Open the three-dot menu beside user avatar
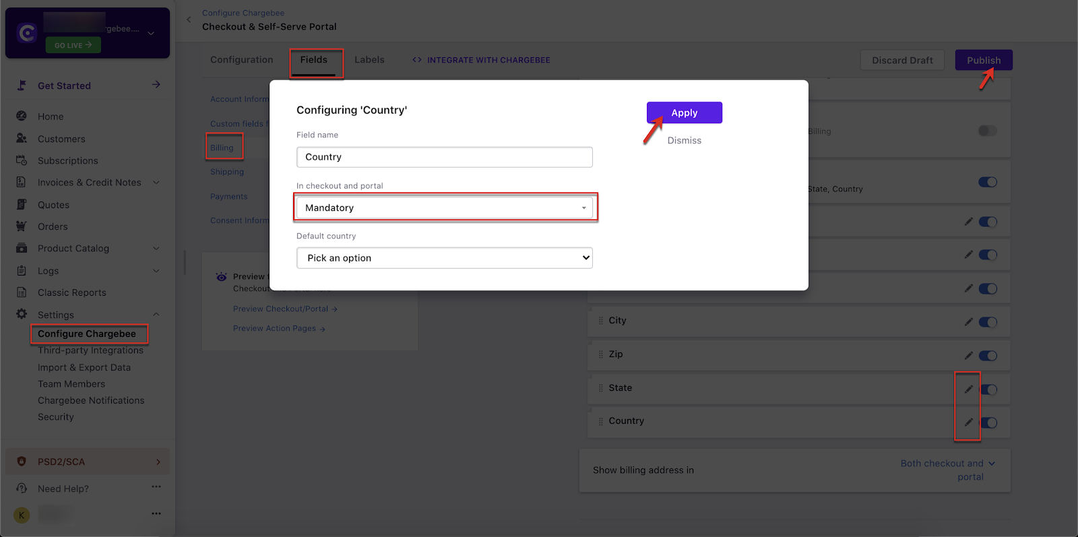 (156, 513)
